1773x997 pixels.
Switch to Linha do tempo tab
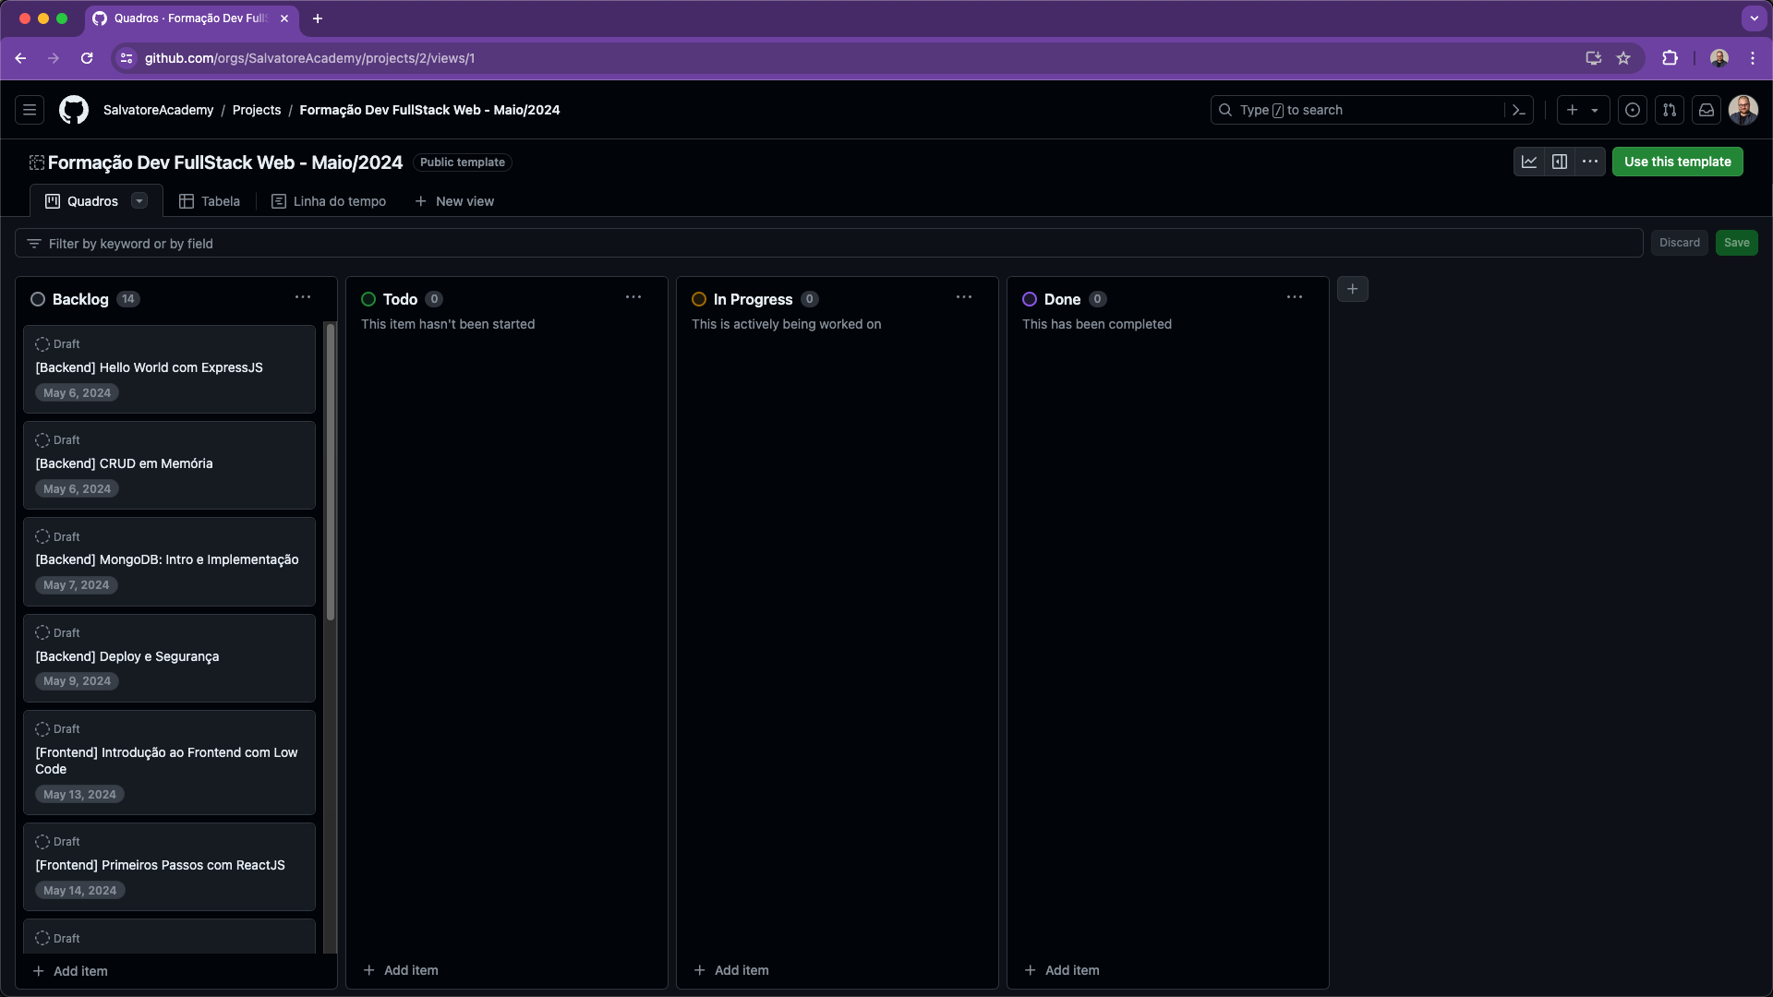point(329,201)
